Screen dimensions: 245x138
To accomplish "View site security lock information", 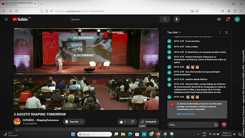I will [47, 11].
